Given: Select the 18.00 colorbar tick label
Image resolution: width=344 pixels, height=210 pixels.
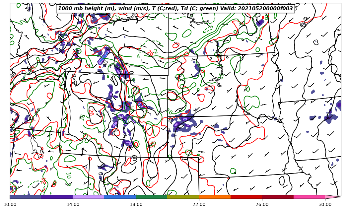Looking at the screenshot, I should point(136,204).
